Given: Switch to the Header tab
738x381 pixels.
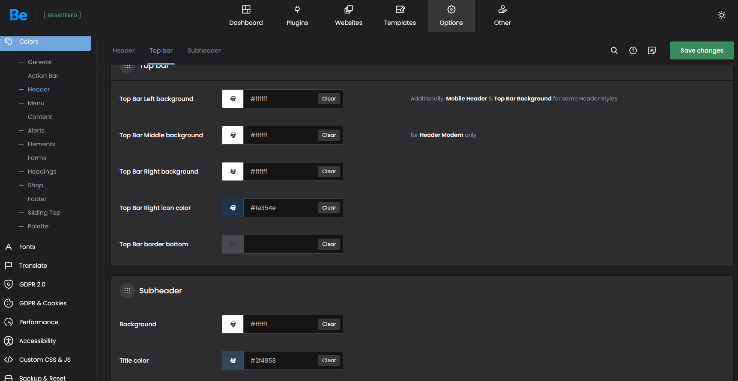Looking at the screenshot, I should pos(123,50).
